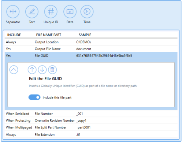Click the _copy1 sample value
This screenshot has height=142, width=182.
pos(81,121)
